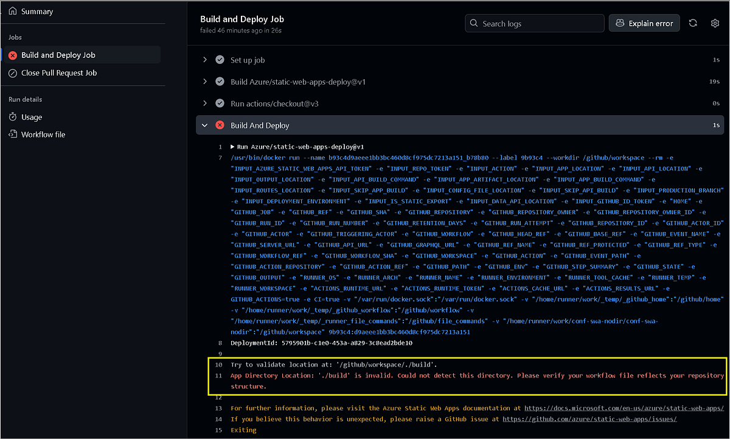
Task: Click the Usage stopwatch icon
Action: tap(13, 117)
